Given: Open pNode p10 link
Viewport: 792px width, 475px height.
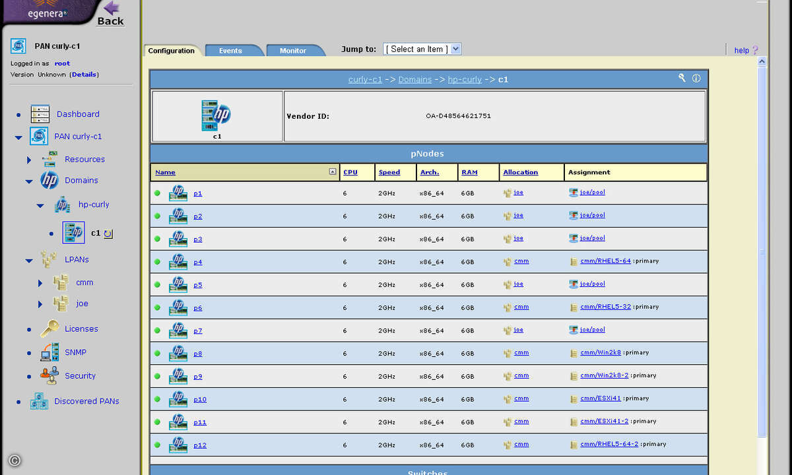Looking at the screenshot, I should [x=200, y=399].
